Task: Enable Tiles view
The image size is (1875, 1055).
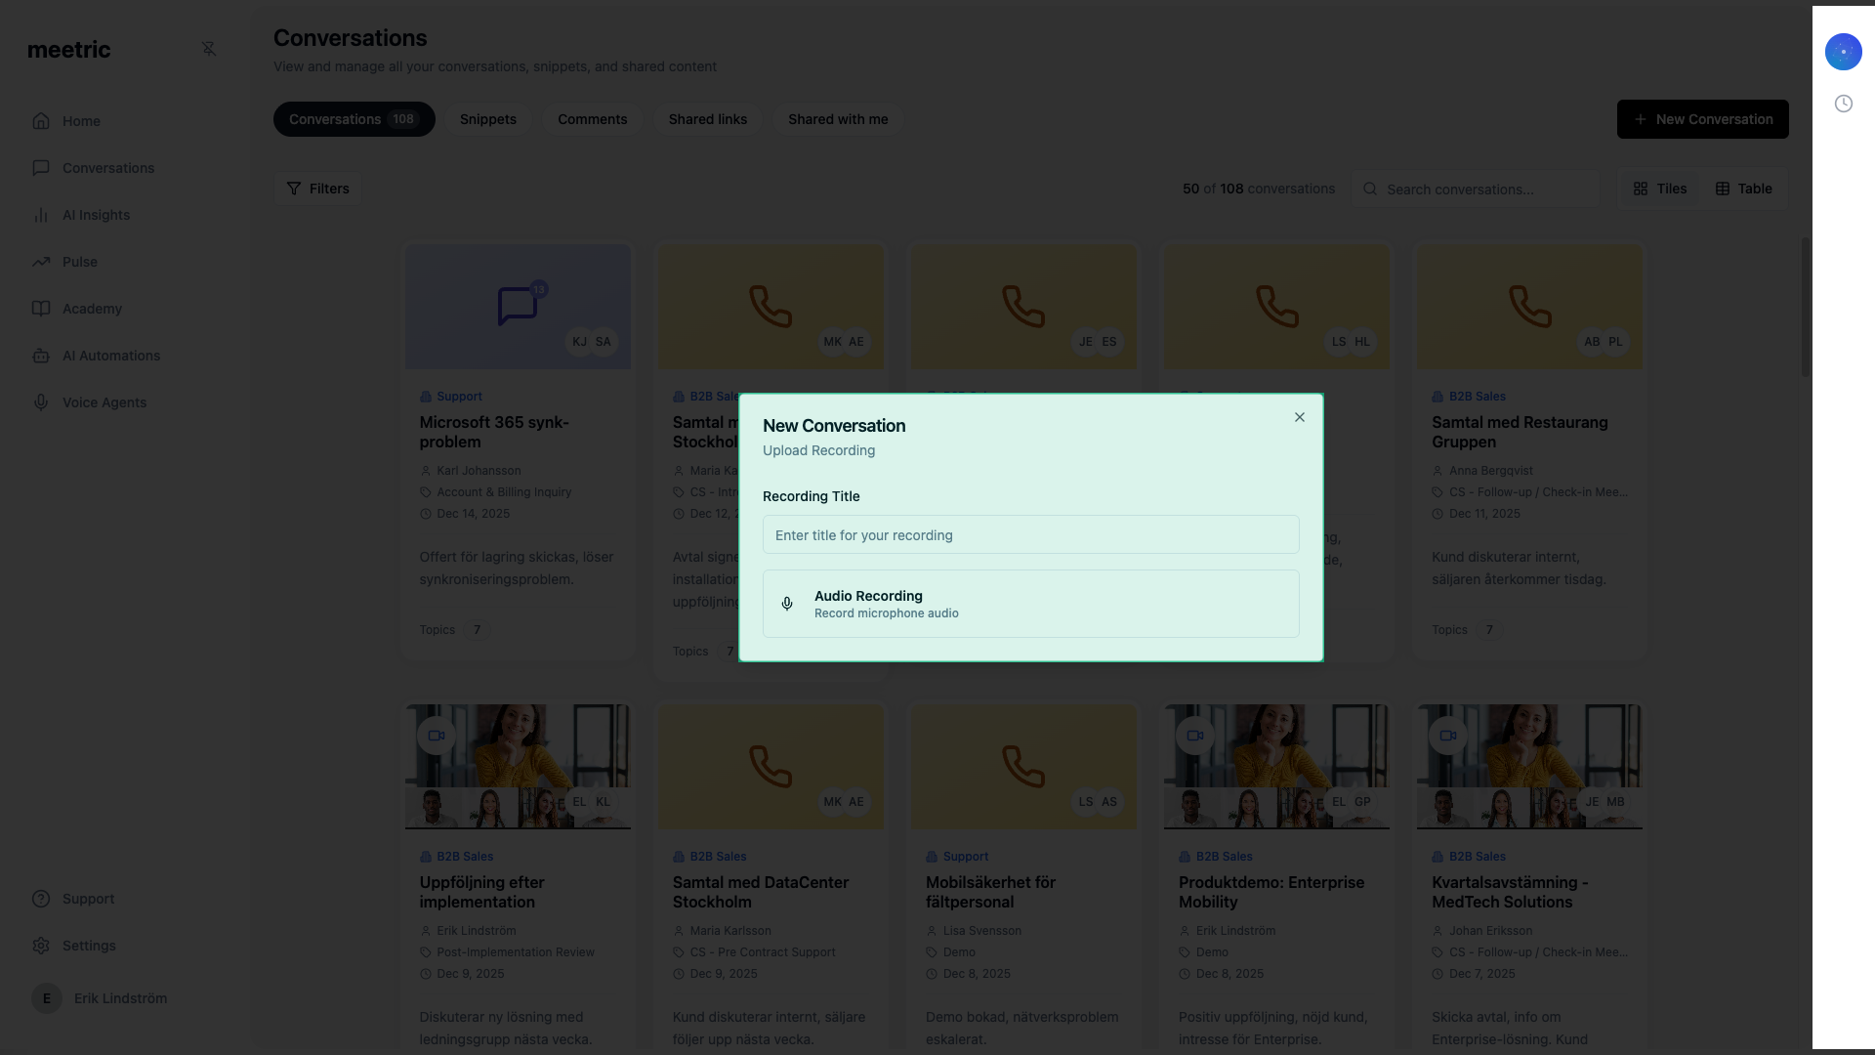Action: coord(1660,189)
